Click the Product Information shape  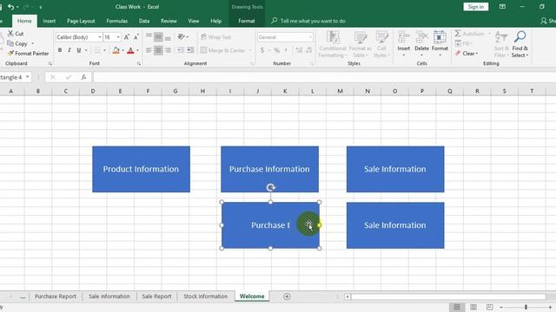pos(141,169)
